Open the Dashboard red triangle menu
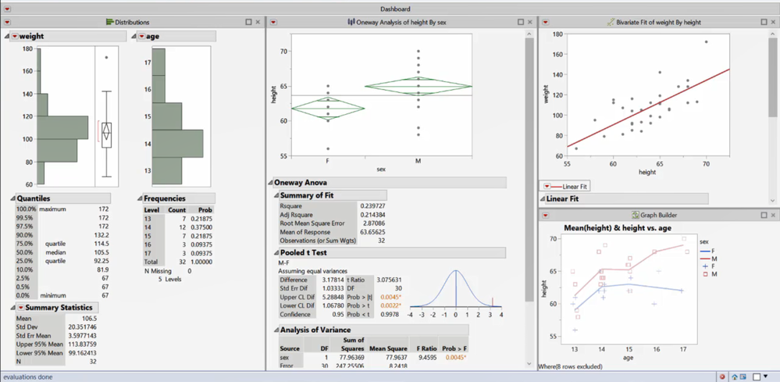The width and height of the screenshot is (780, 382). click(8, 9)
